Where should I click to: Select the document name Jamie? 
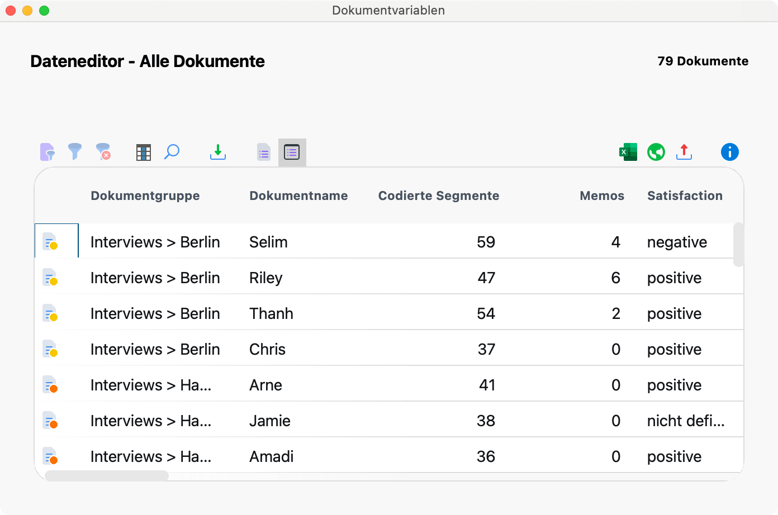tap(270, 421)
